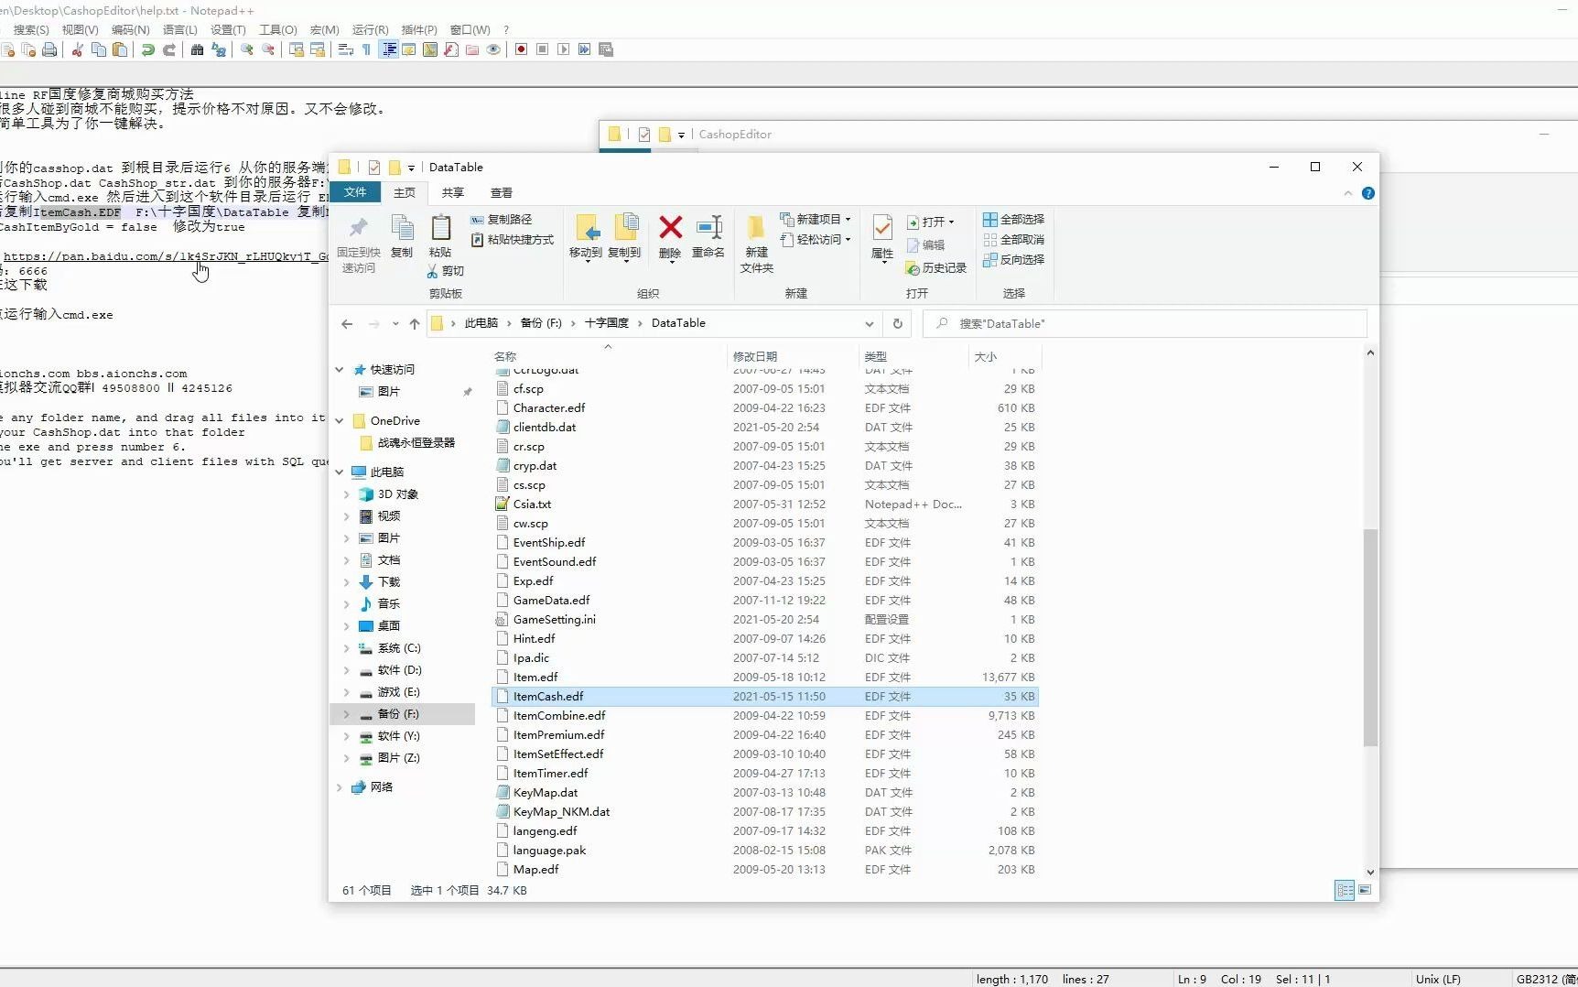1578x987 pixels.
Task: Click the Redo arrow in Notepad++ toolbar
Action: [169, 49]
